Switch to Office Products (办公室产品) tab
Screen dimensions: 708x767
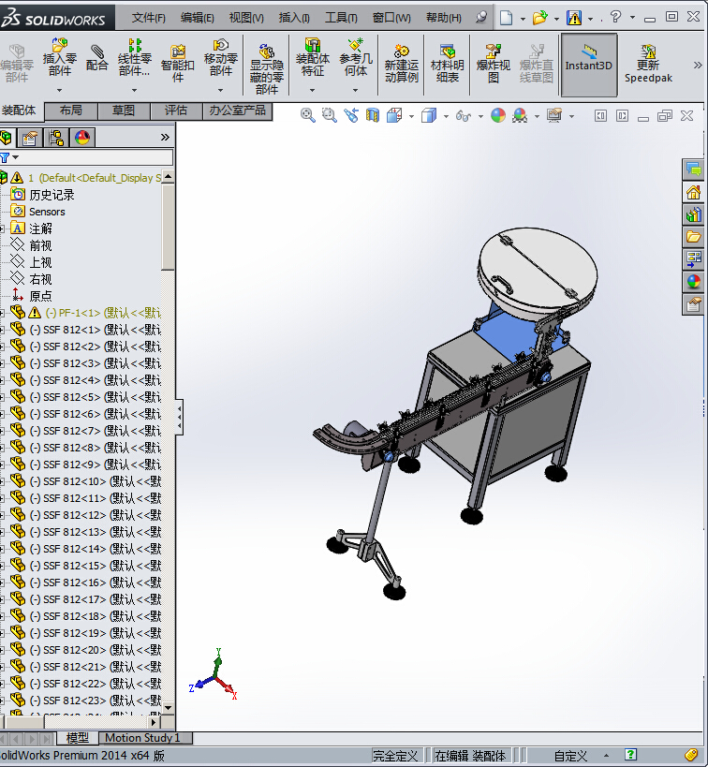pos(237,111)
